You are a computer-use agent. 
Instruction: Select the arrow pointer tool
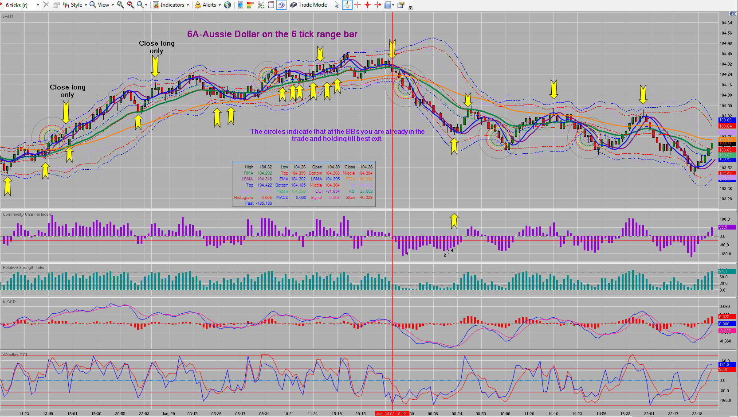pyautogui.click(x=337, y=5)
